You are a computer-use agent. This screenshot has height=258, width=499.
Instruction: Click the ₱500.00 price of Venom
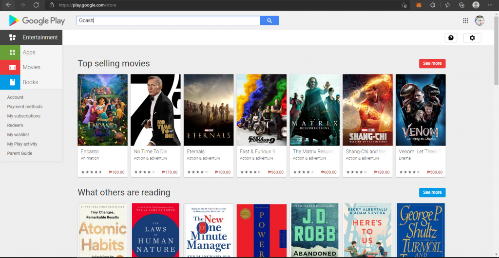pyautogui.click(x=435, y=172)
